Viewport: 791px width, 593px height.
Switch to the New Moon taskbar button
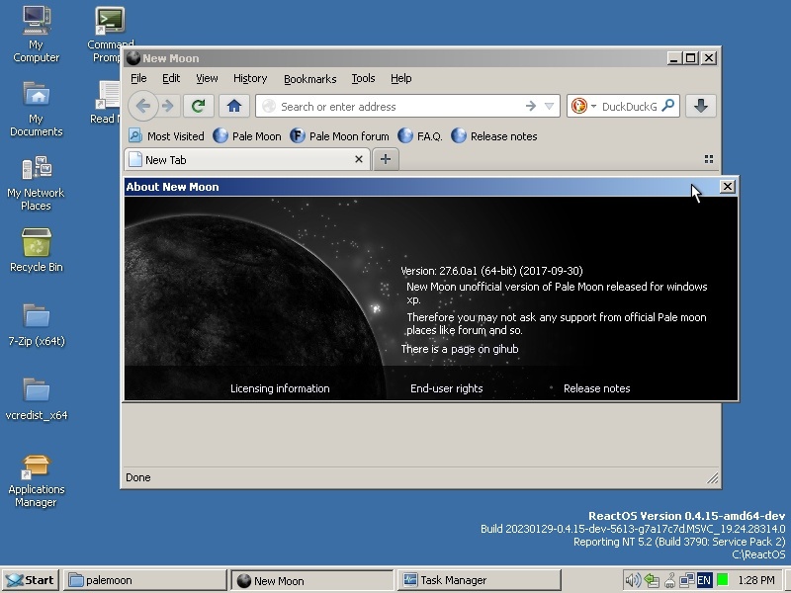pos(312,580)
